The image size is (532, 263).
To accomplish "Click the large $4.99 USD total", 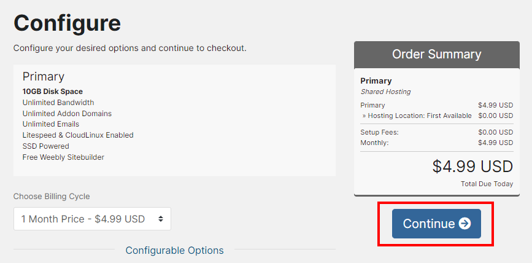I will coord(472,167).
